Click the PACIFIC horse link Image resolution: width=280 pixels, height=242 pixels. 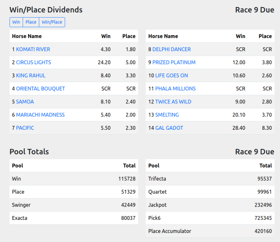point(25,128)
